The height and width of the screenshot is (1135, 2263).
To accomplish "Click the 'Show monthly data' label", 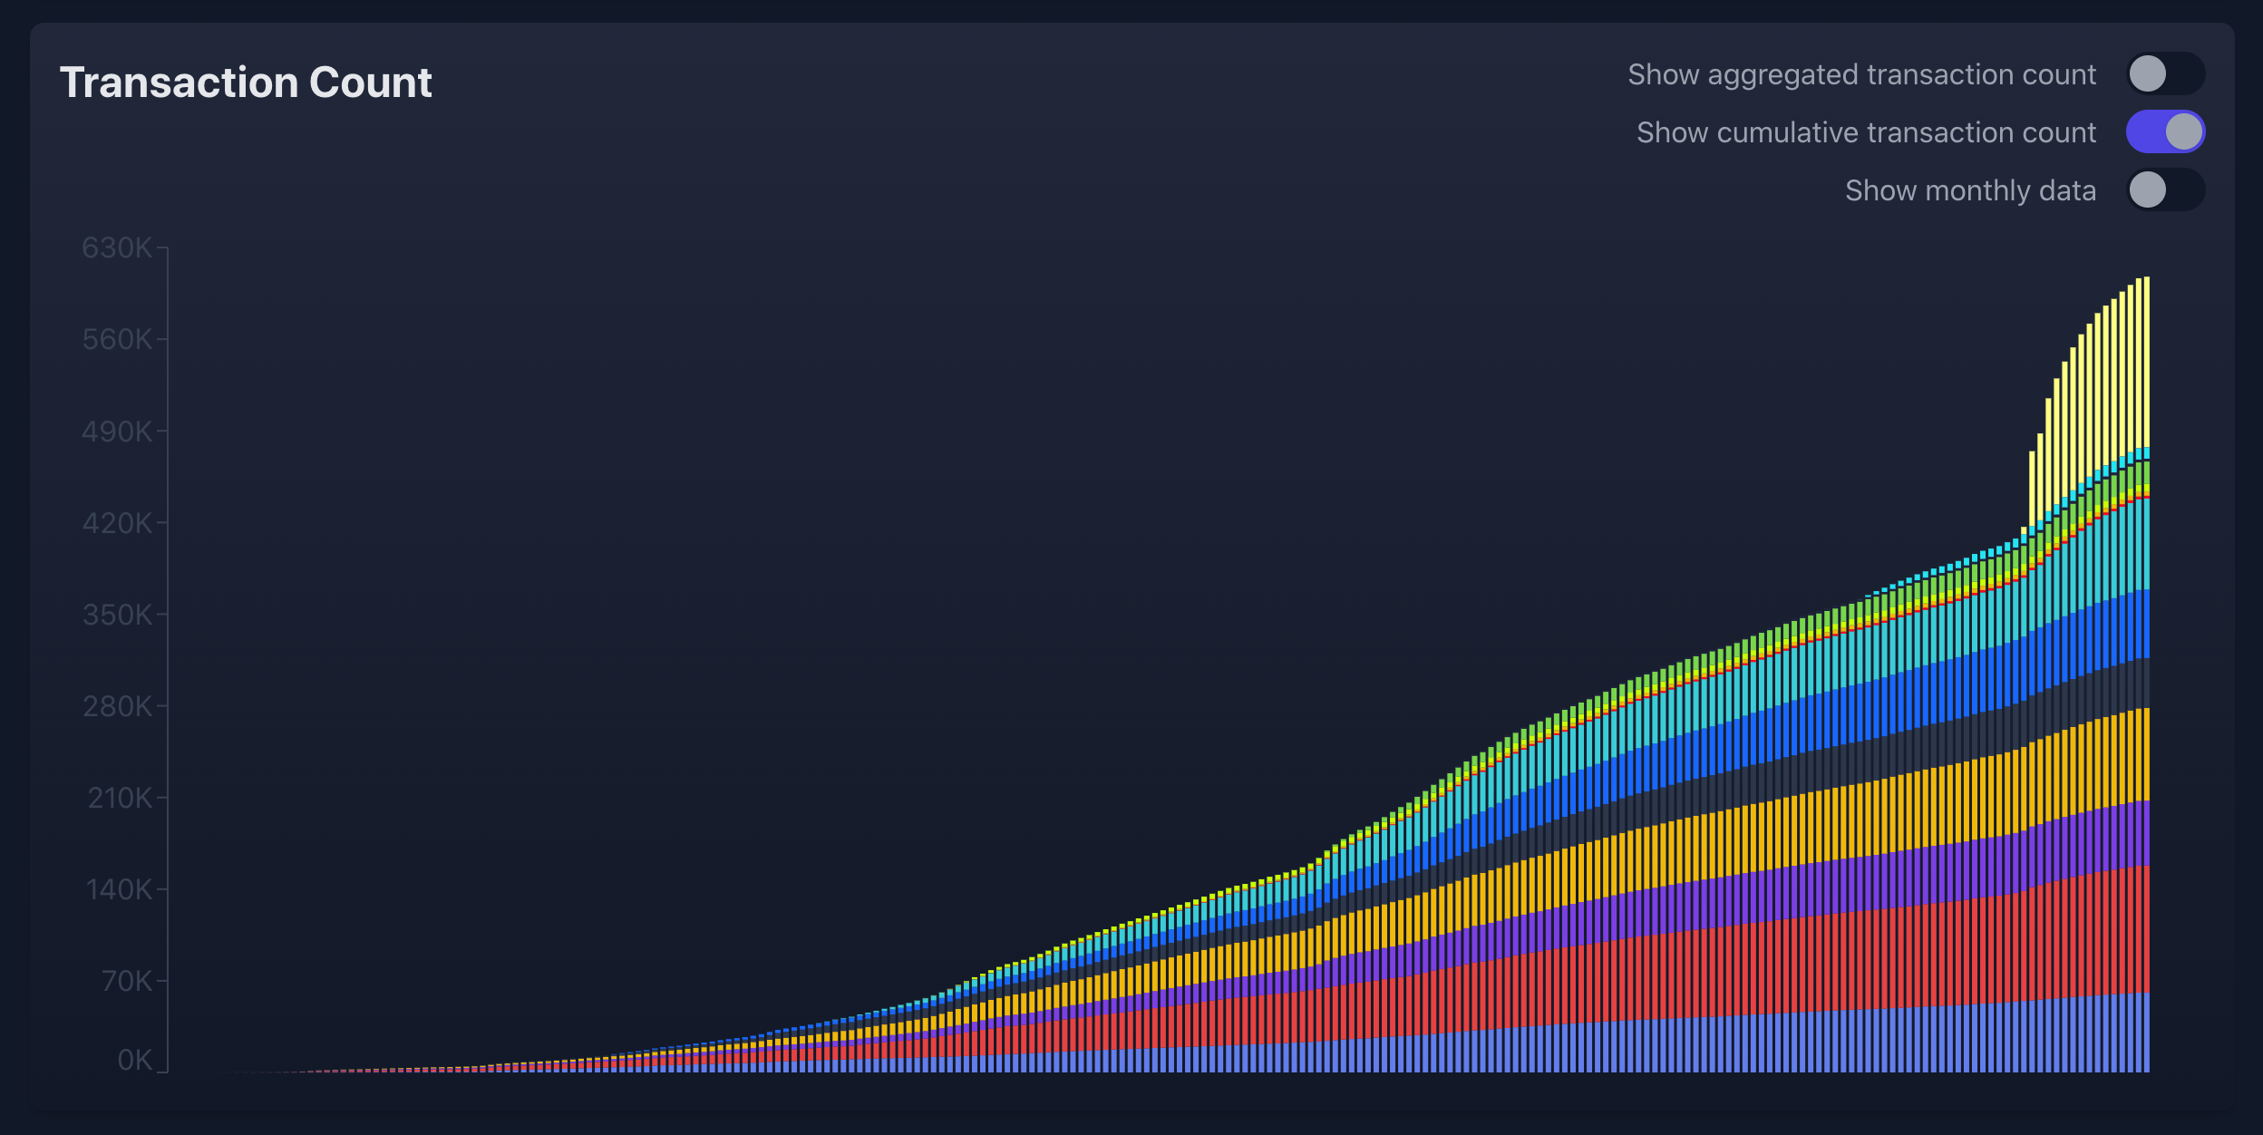I will (1970, 190).
